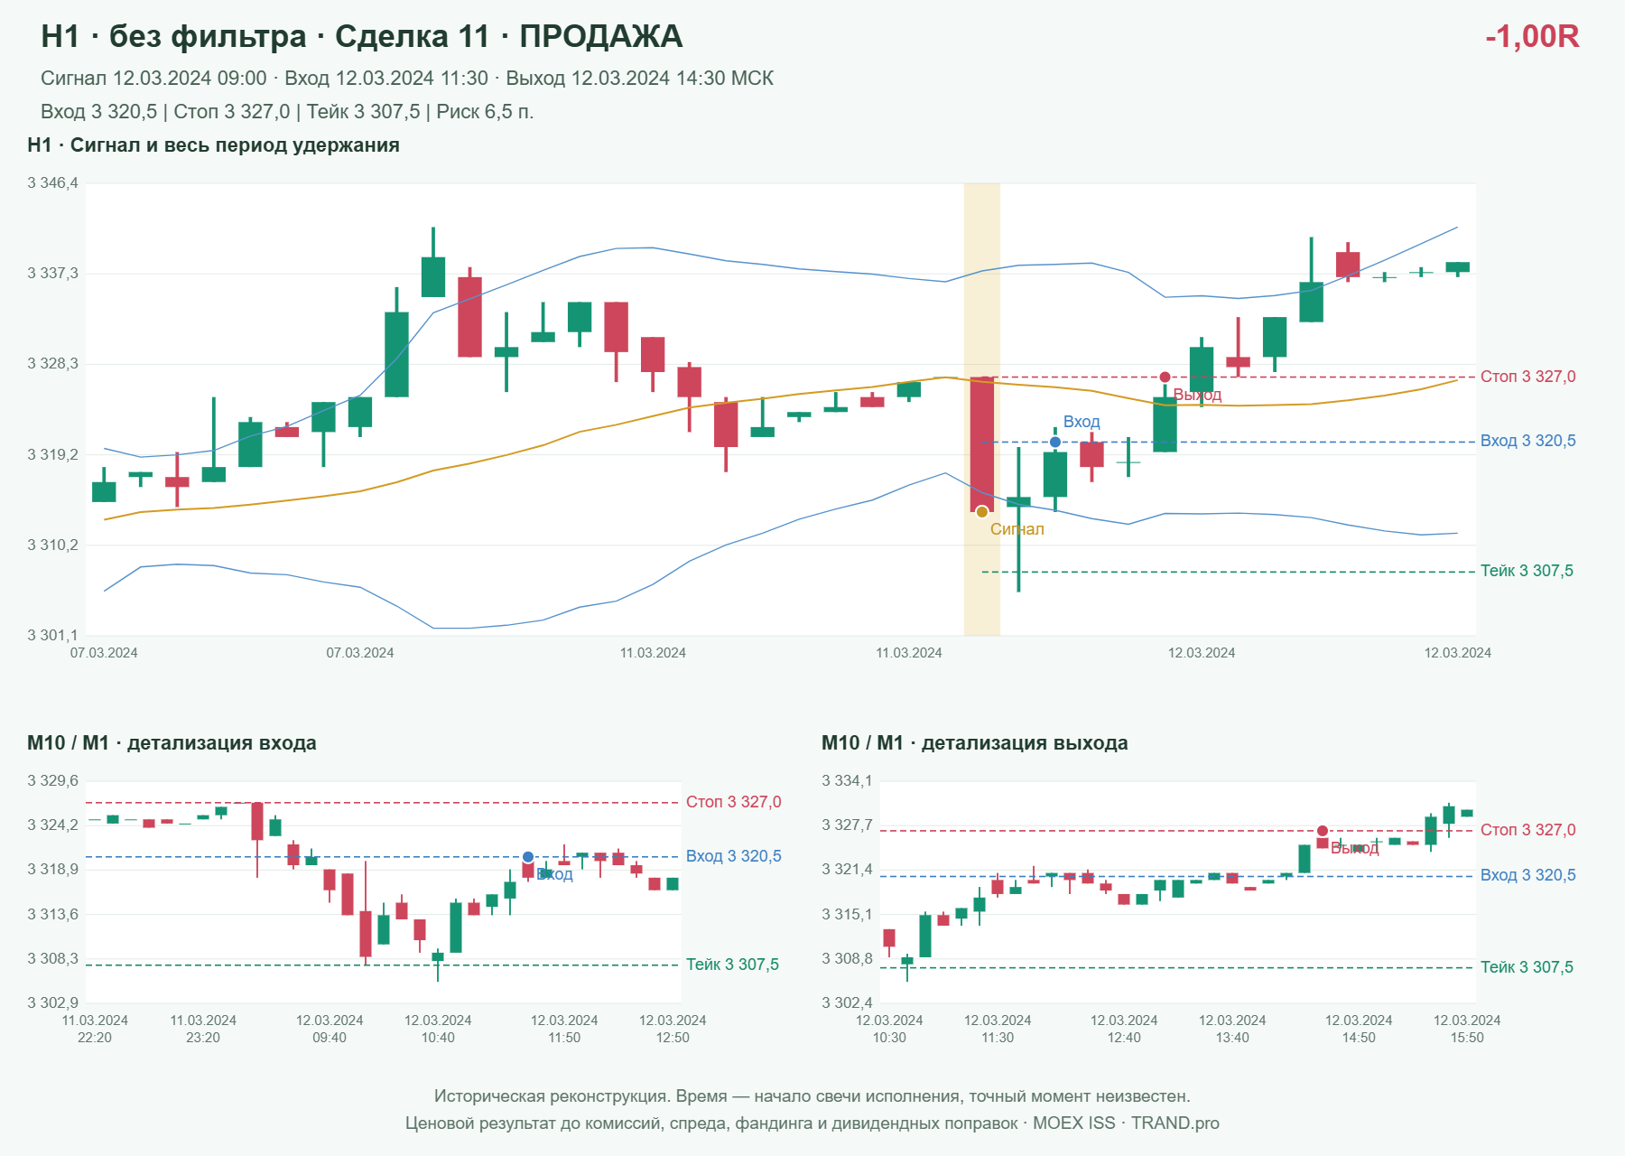Select the 'Вход 3 320,5' label on H1 chart
Image resolution: width=1625 pixels, height=1156 pixels.
tap(1527, 441)
